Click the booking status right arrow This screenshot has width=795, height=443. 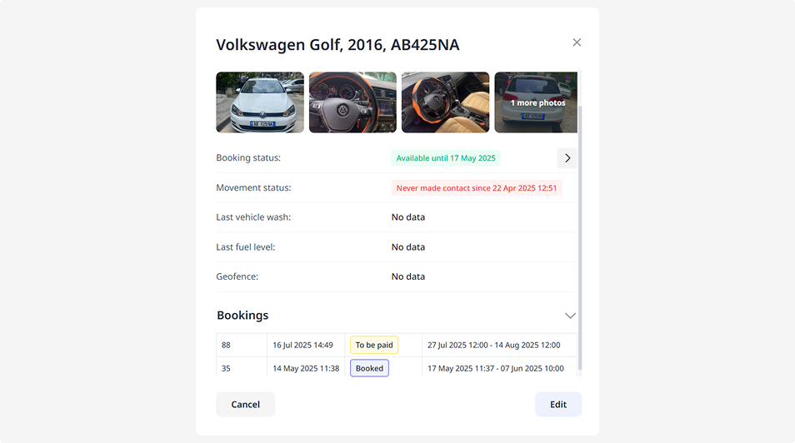567,158
